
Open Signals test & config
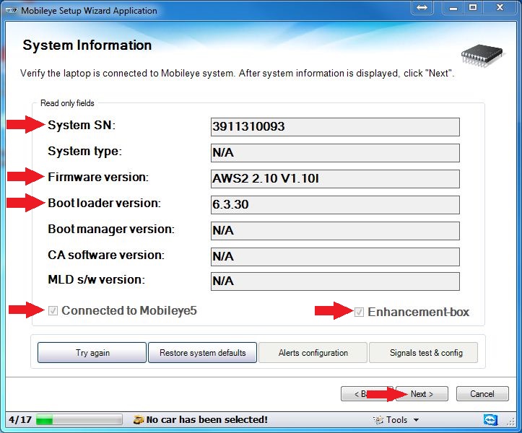[x=424, y=352]
